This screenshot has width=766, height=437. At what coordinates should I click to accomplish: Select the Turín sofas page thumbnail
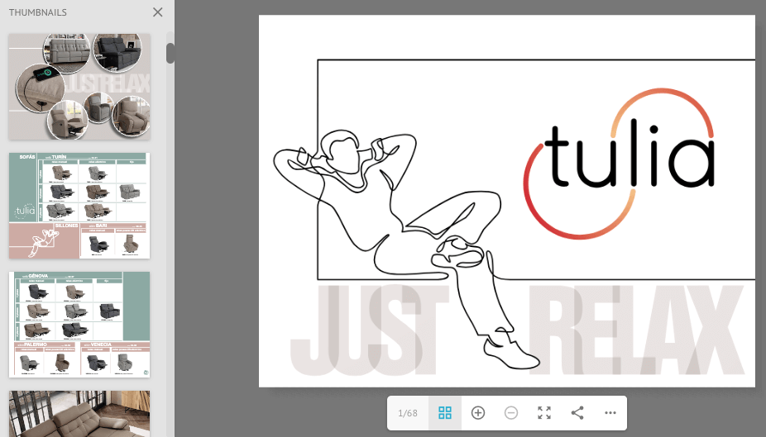pyautogui.click(x=79, y=206)
